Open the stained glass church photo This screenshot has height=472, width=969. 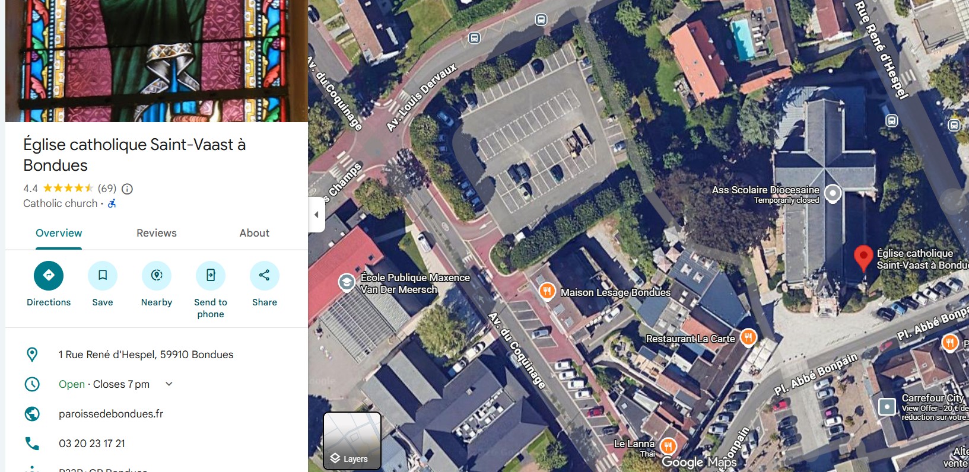[x=157, y=60]
